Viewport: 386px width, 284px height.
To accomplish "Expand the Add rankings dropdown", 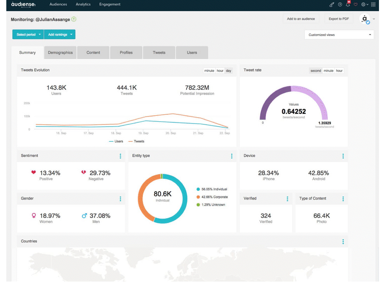I will click(60, 34).
